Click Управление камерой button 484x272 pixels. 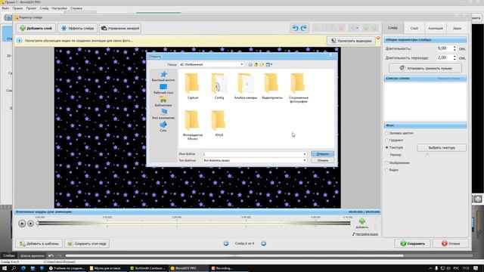coord(120,28)
